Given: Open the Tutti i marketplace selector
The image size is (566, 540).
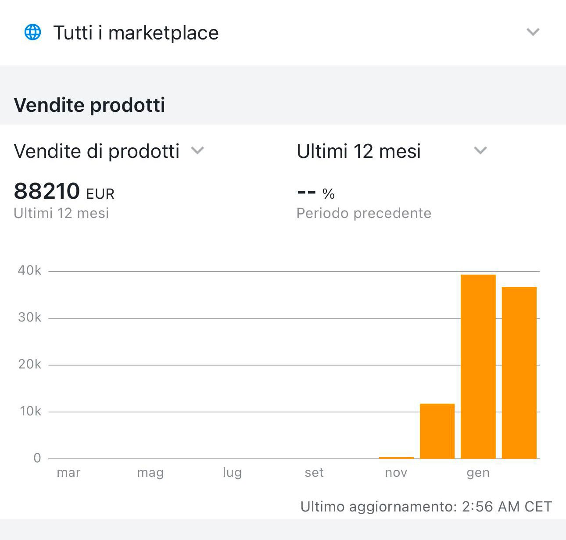Looking at the screenshot, I should 136,33.
